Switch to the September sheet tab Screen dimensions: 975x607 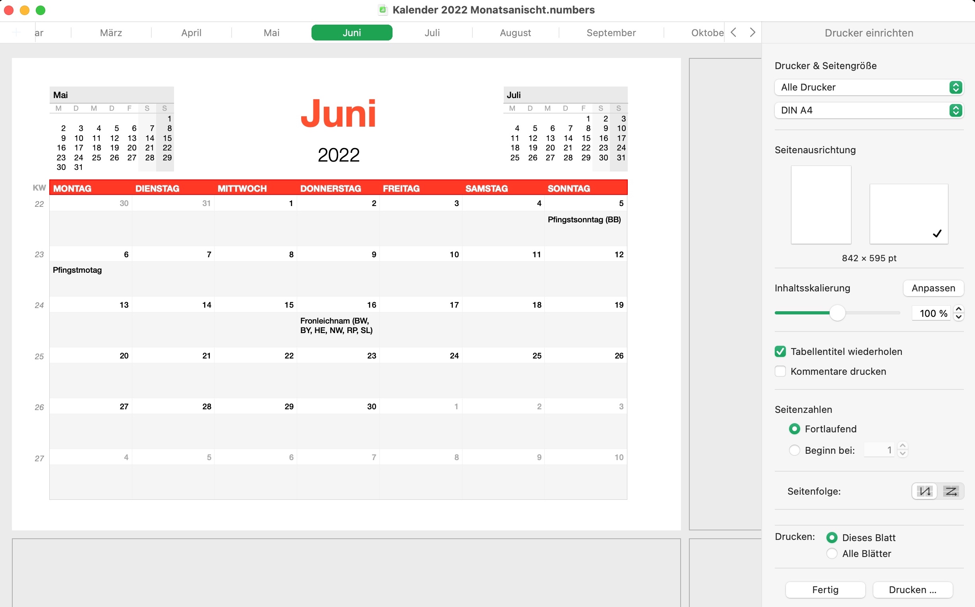(611, 33)
